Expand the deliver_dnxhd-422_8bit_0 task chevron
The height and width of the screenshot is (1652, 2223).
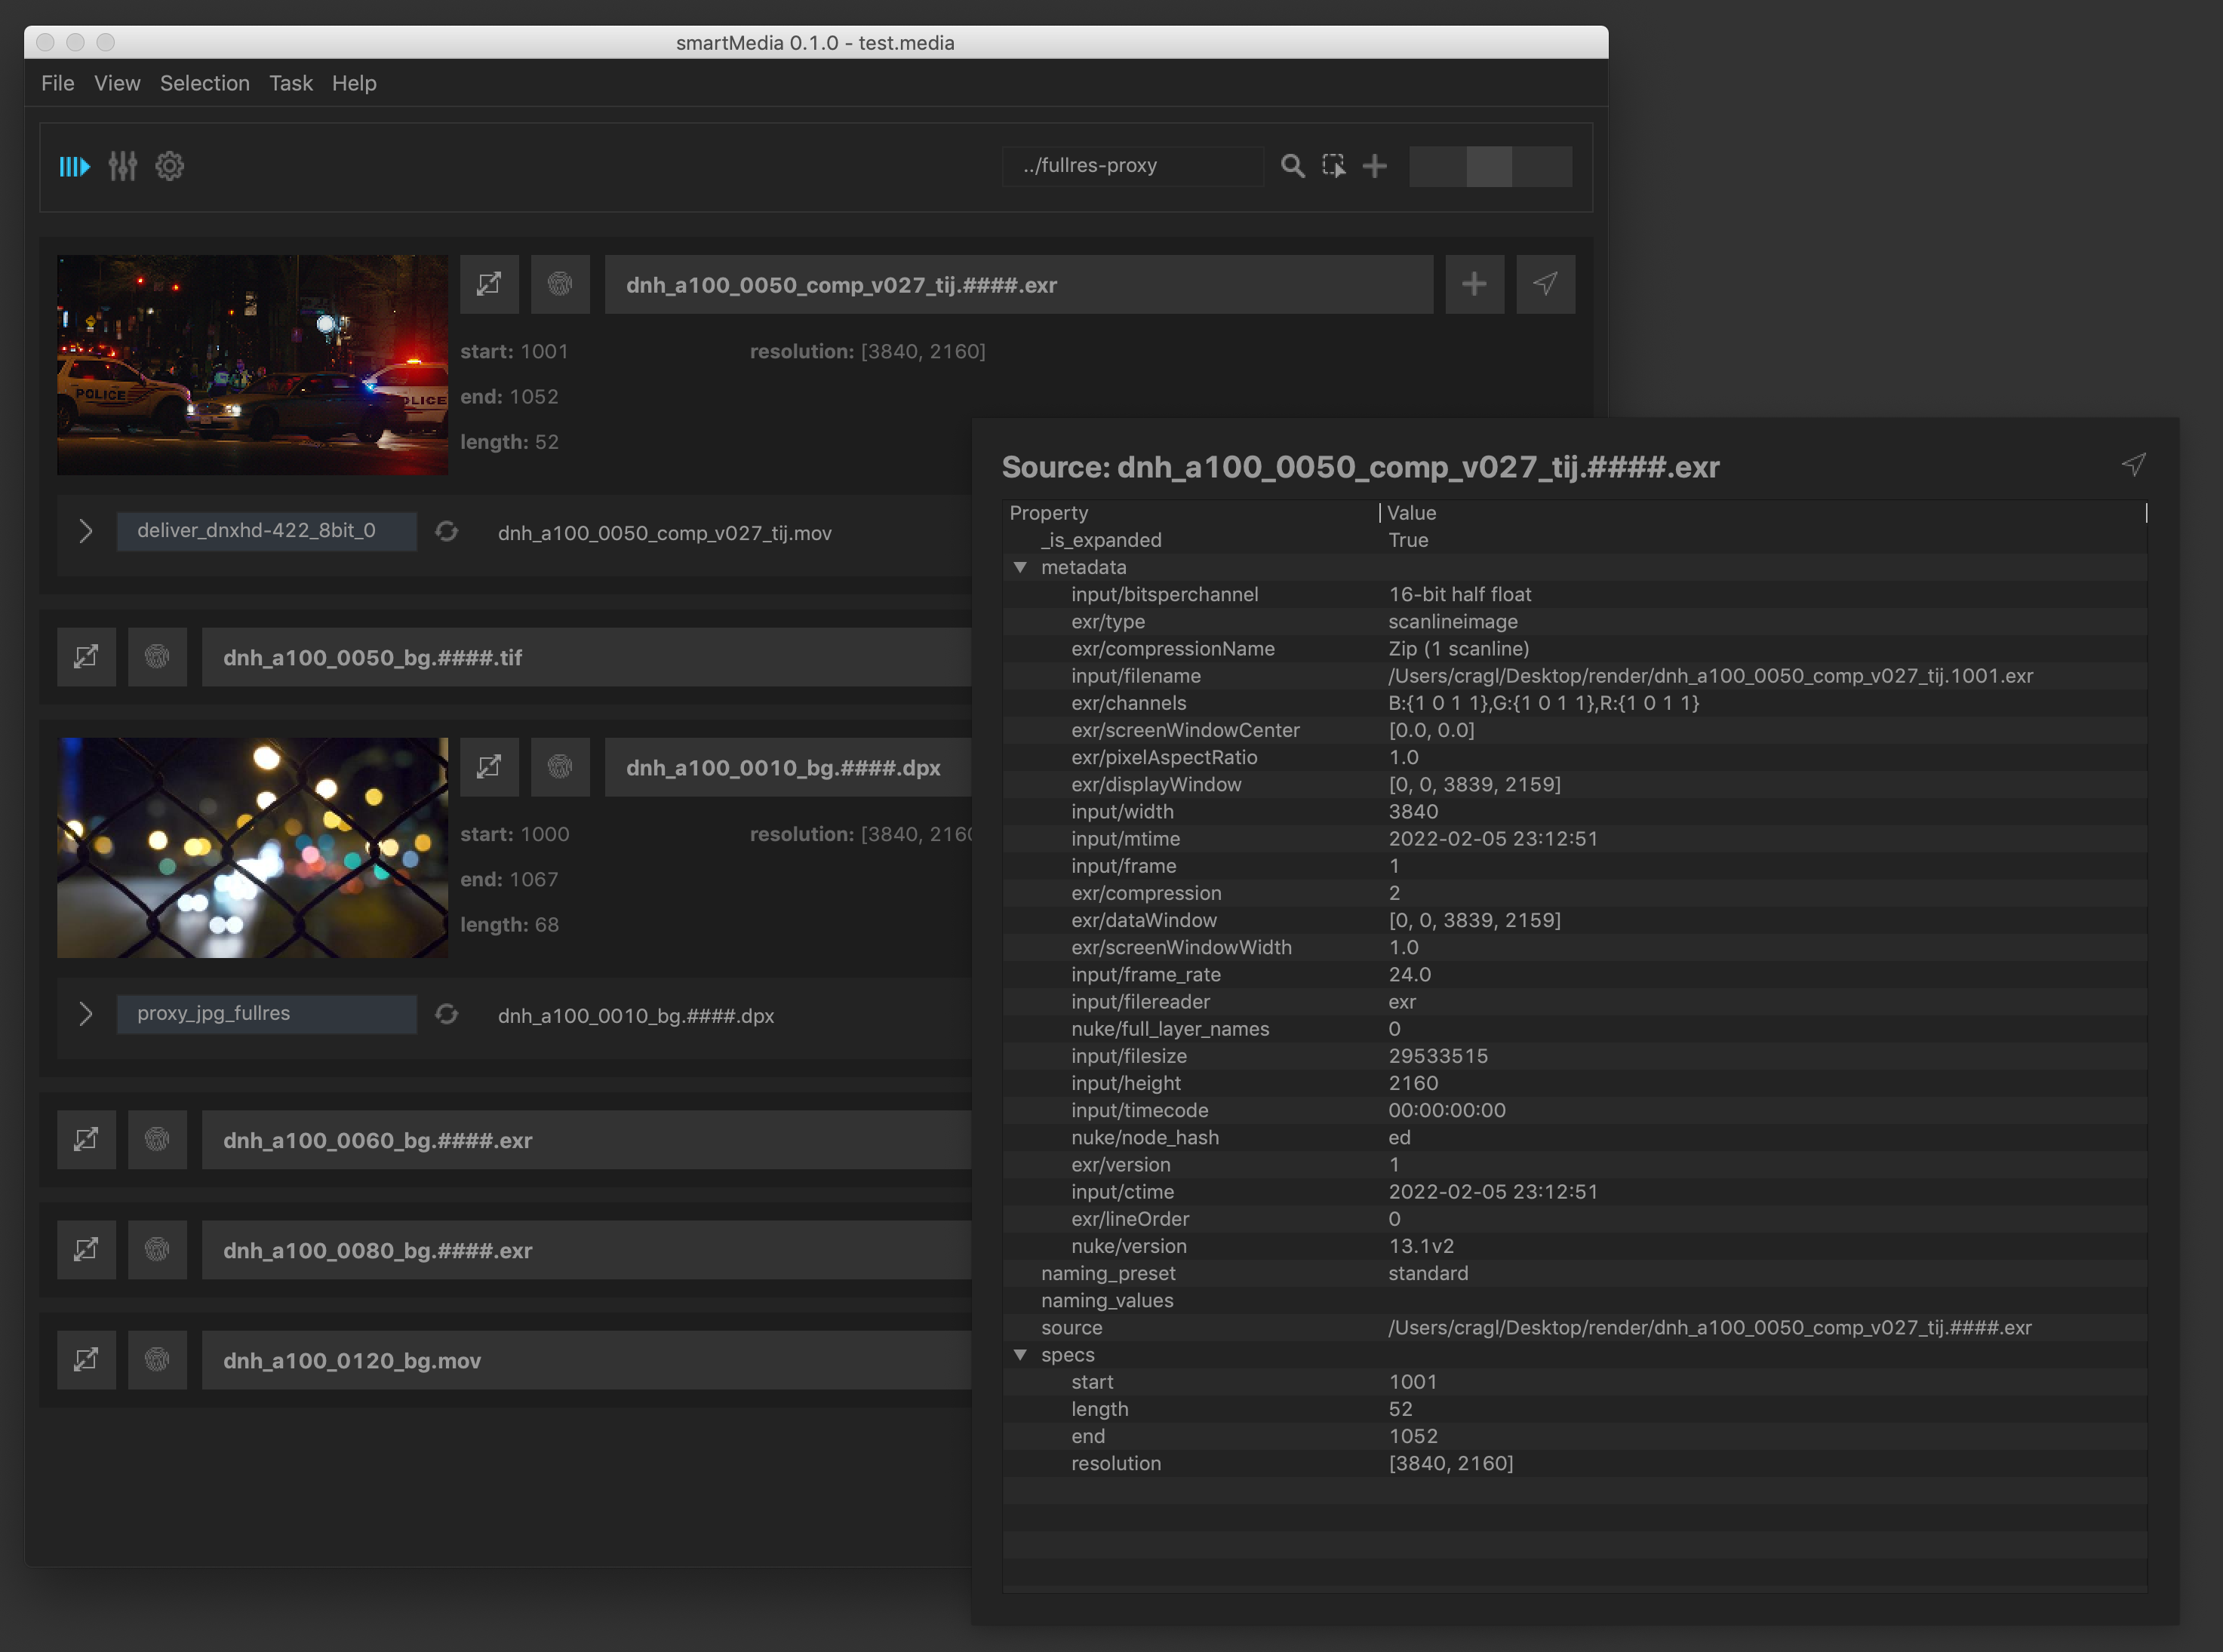click(x=86, y=531)
